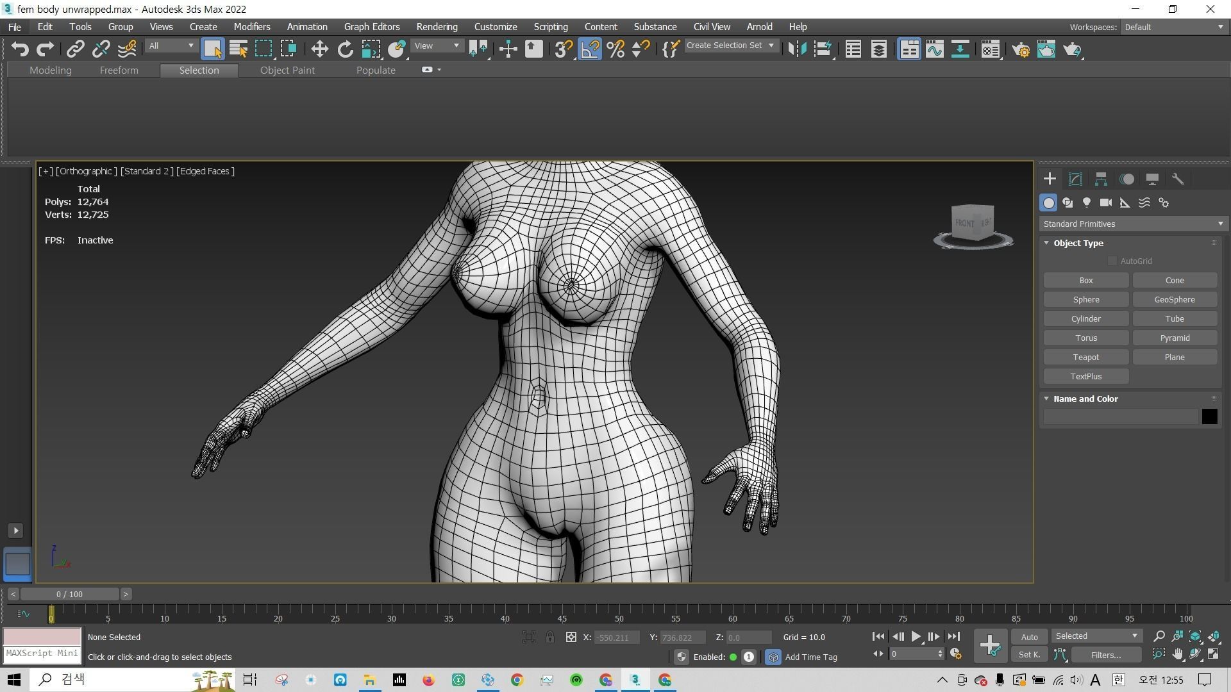Open the Selected key filter dropdown
The width and height of the screenshot is (1231, 692).
point(1096,636)
